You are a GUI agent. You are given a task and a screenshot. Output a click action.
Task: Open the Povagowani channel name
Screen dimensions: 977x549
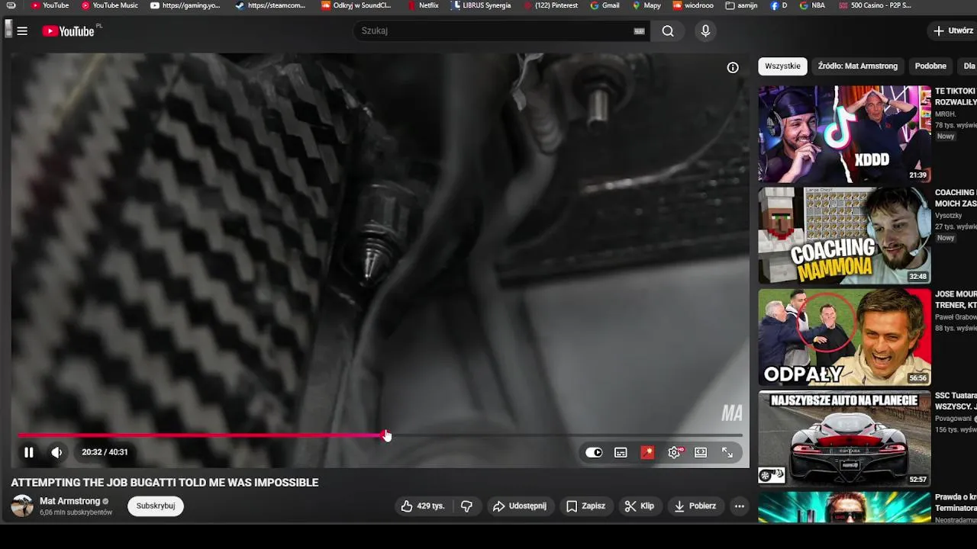coord(953,419)
